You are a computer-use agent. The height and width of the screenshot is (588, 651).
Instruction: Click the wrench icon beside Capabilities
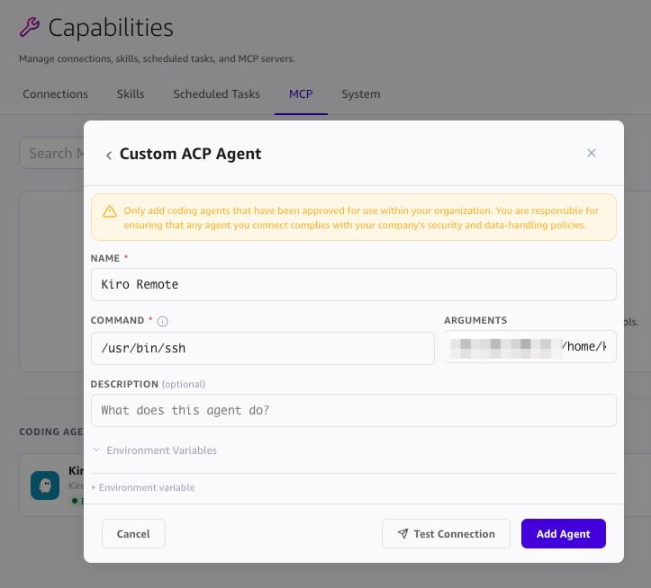coord(30,27)
